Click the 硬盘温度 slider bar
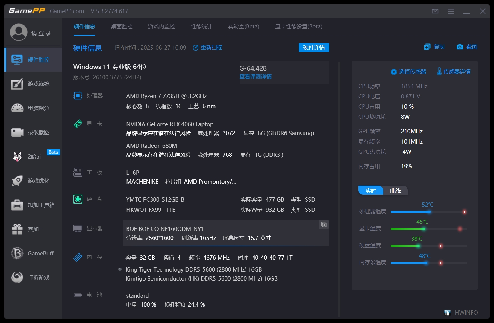The height and width of the screenshot is (323, 494). click(x=429, y=246)
